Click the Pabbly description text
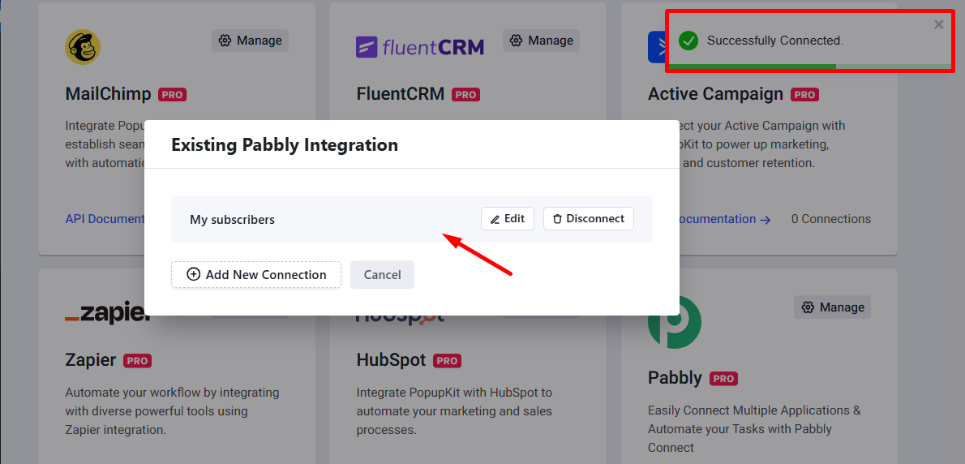 (x=754, y=429)
